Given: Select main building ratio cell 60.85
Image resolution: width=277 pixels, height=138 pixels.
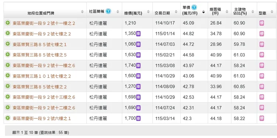Looking at the screenshot, I should click(x=239, y=87).
